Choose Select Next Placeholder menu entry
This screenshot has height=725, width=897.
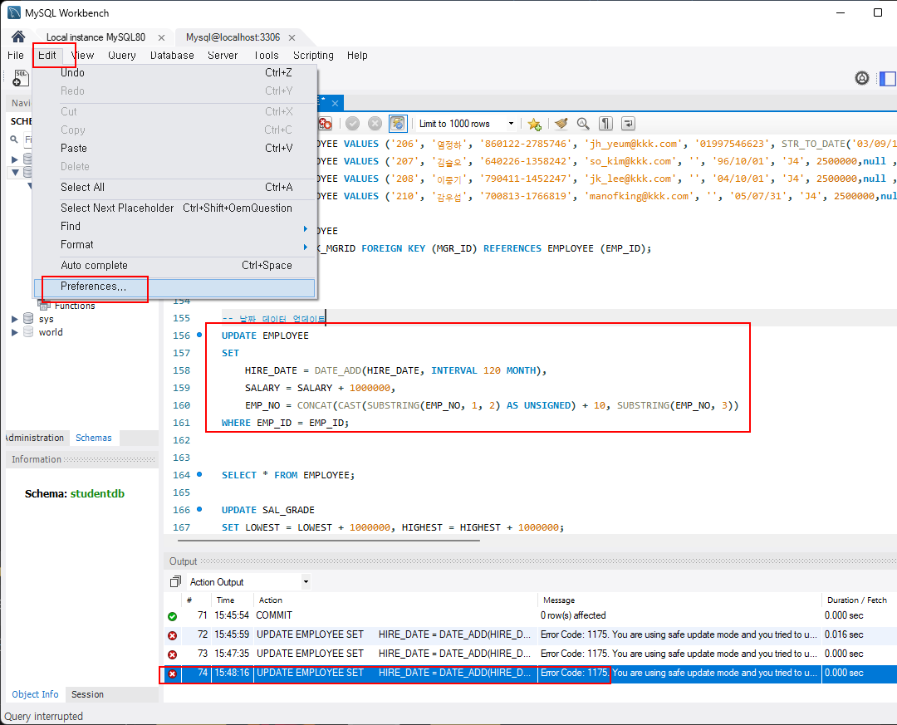(x=174, y=208)
